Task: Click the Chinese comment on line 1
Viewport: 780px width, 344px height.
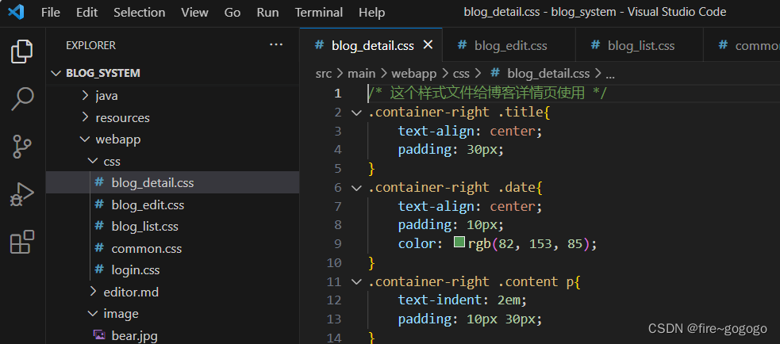Action: [487, 93]
